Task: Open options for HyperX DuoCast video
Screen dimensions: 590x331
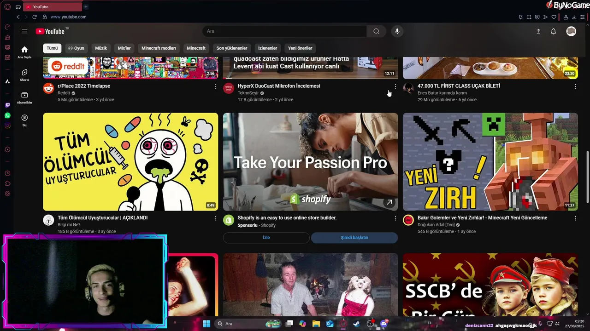Action: pyautogui.click(x=395, y=86)
